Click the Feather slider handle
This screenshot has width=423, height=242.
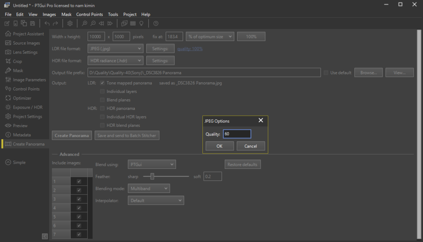[x=152, y=177]
